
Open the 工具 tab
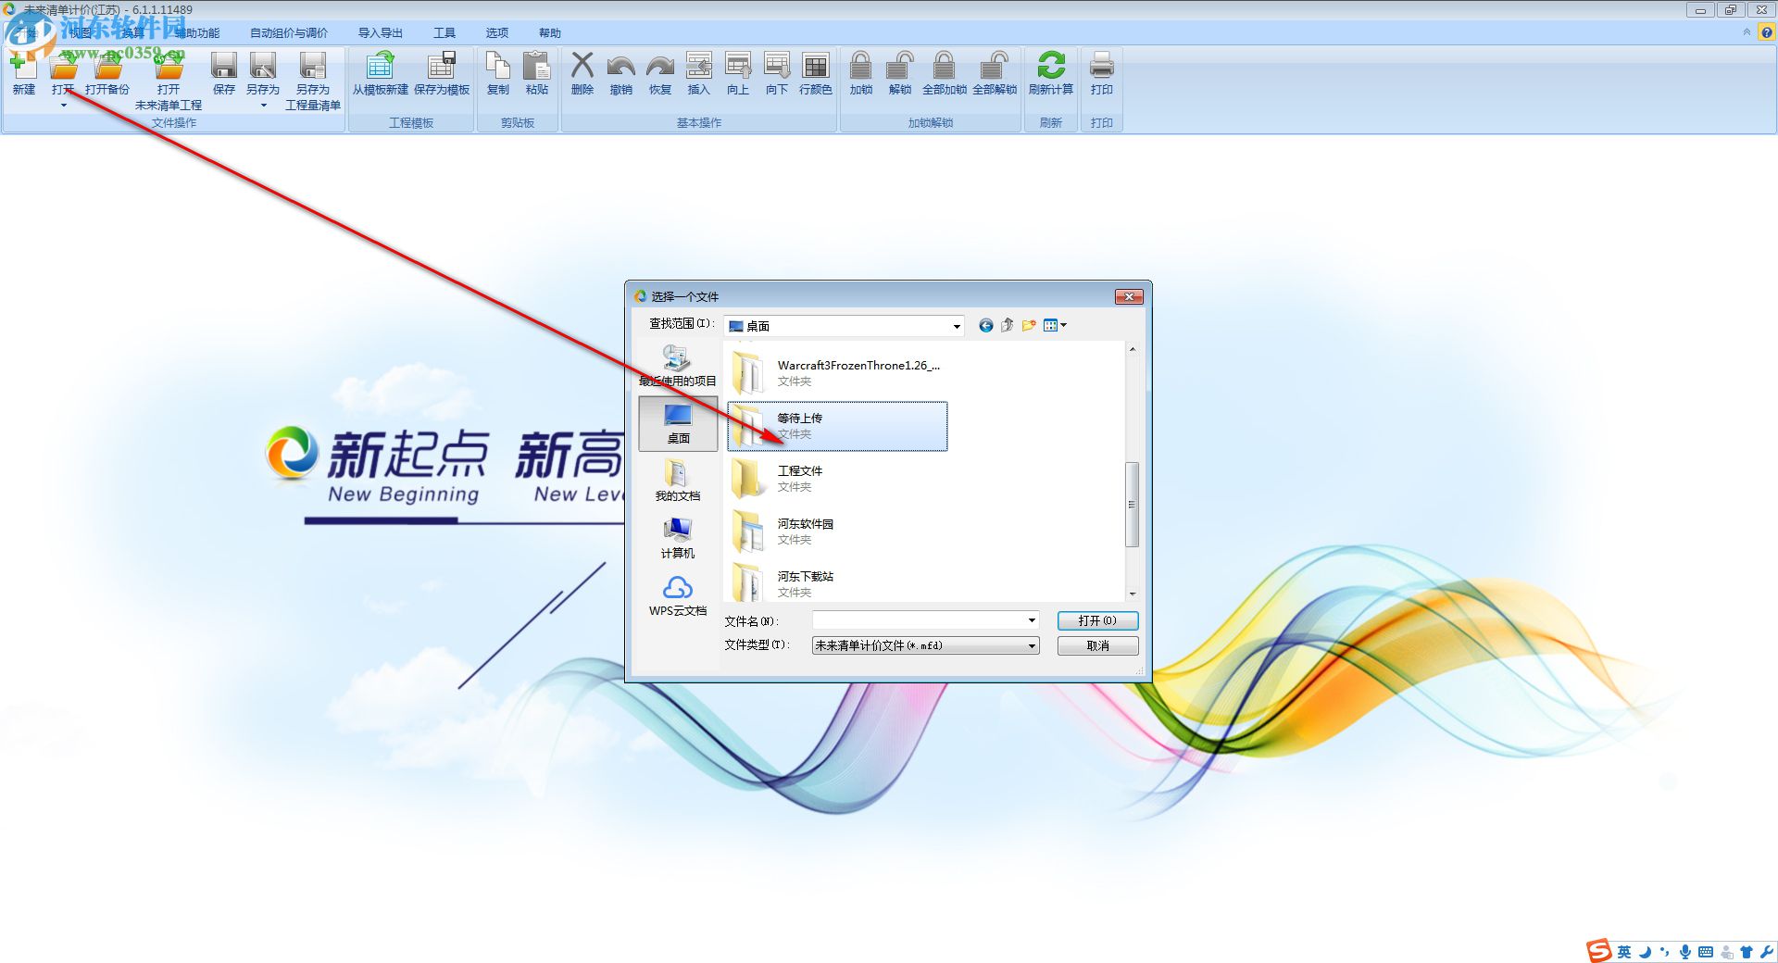point(444,32)
